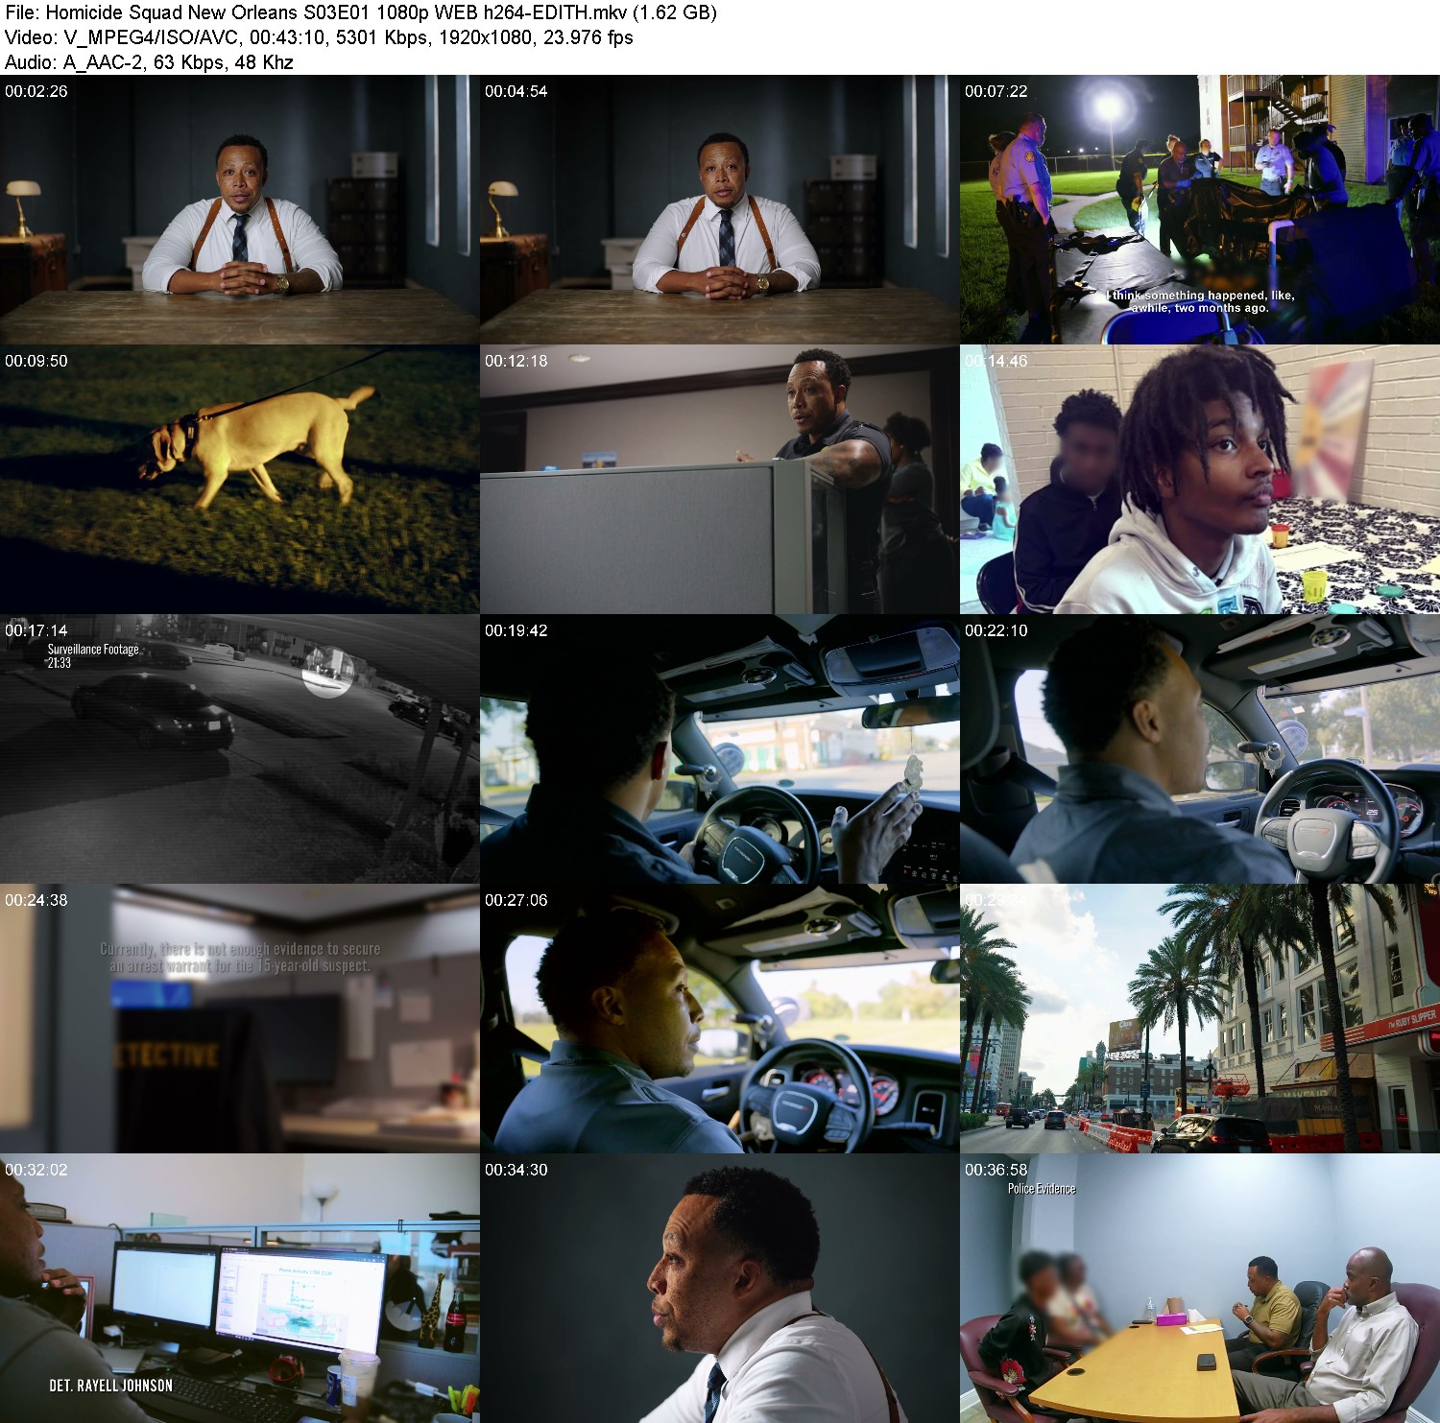Select the dog thumbnail at 00:09:50
Viewport: 1440px width, 1423px height.
pos(239,480)
